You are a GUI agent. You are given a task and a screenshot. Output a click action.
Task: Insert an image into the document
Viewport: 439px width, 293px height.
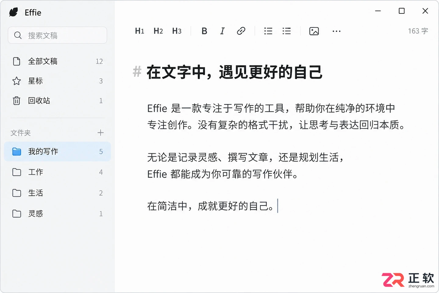(x=314, y=31)
